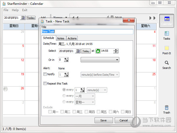This screenshot has height=133, width=177.
Task: Exclude 周五 checkbox
Action: tap(98, 112)
